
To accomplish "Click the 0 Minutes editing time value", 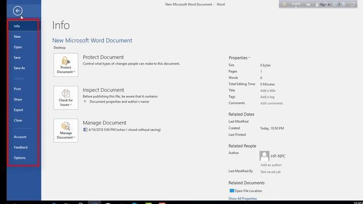I will [267, 84].
